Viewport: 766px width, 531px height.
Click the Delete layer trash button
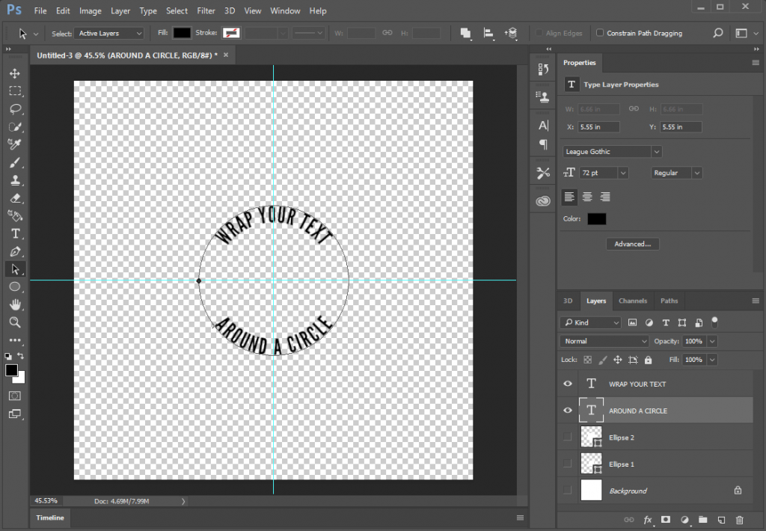(x=740, y=519)
